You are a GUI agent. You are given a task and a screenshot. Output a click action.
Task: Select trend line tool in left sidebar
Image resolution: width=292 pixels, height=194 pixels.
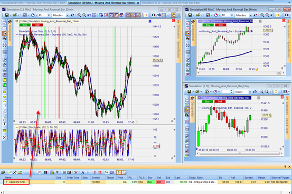coord(4,107)
